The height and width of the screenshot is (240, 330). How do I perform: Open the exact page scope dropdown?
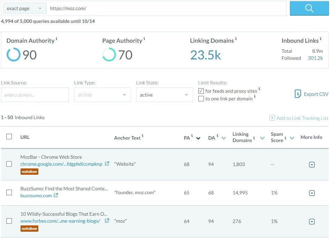point(24,8)
